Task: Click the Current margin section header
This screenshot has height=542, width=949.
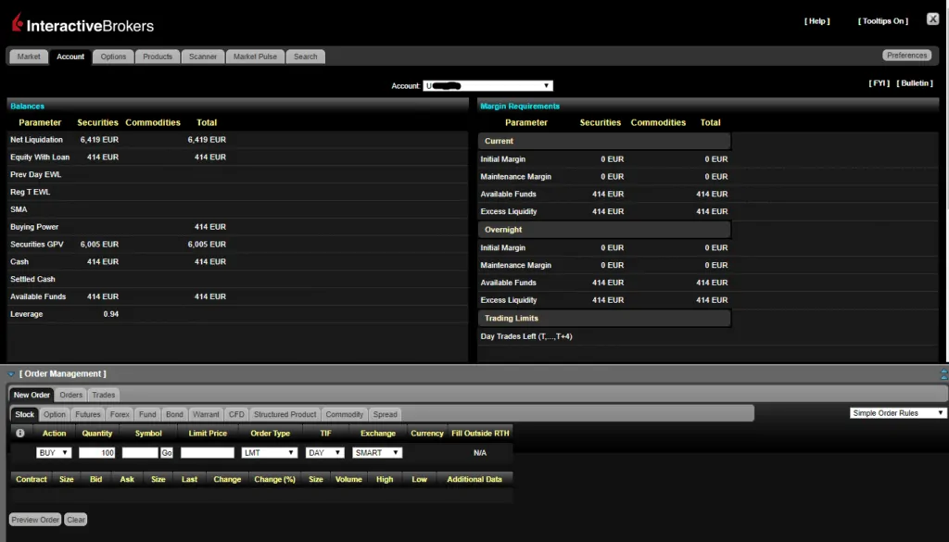Action: tap(604, 141)
